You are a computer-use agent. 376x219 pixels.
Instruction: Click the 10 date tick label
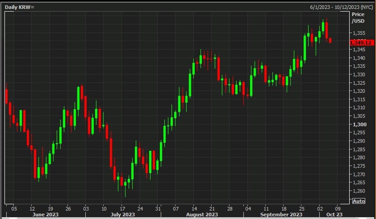point(104,208)
